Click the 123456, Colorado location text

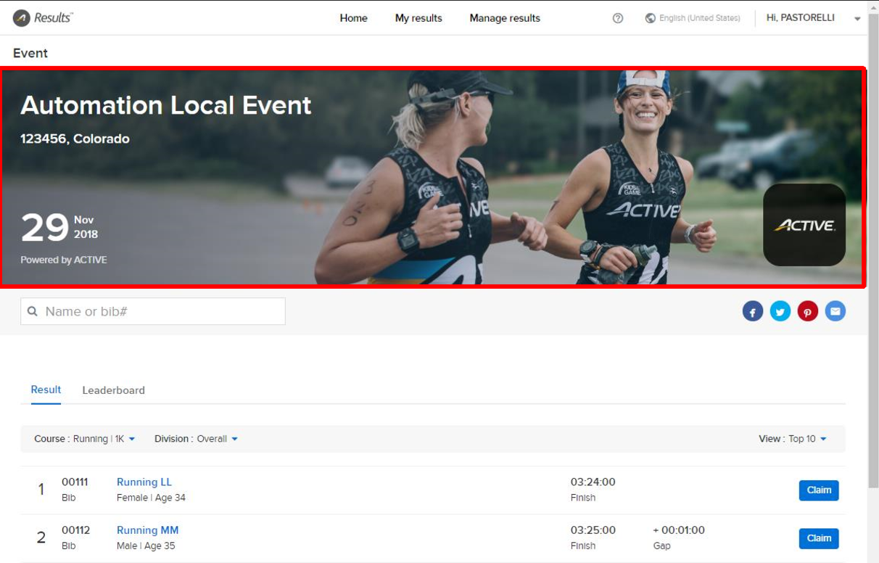click(x=75, y=139)
